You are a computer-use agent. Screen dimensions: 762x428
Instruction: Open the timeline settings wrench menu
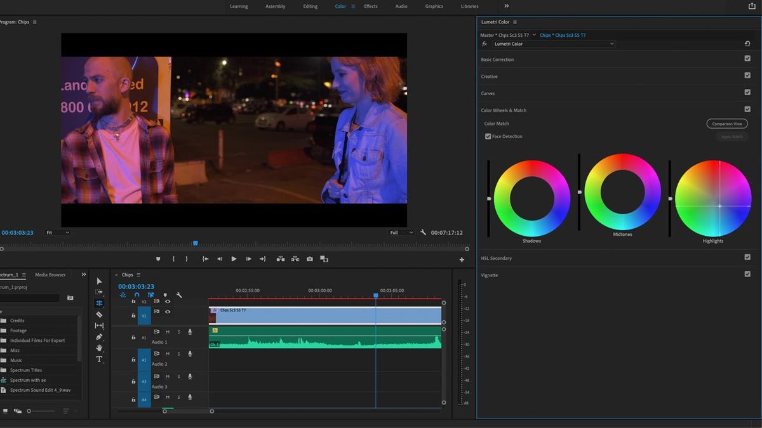tap(180, 295)
